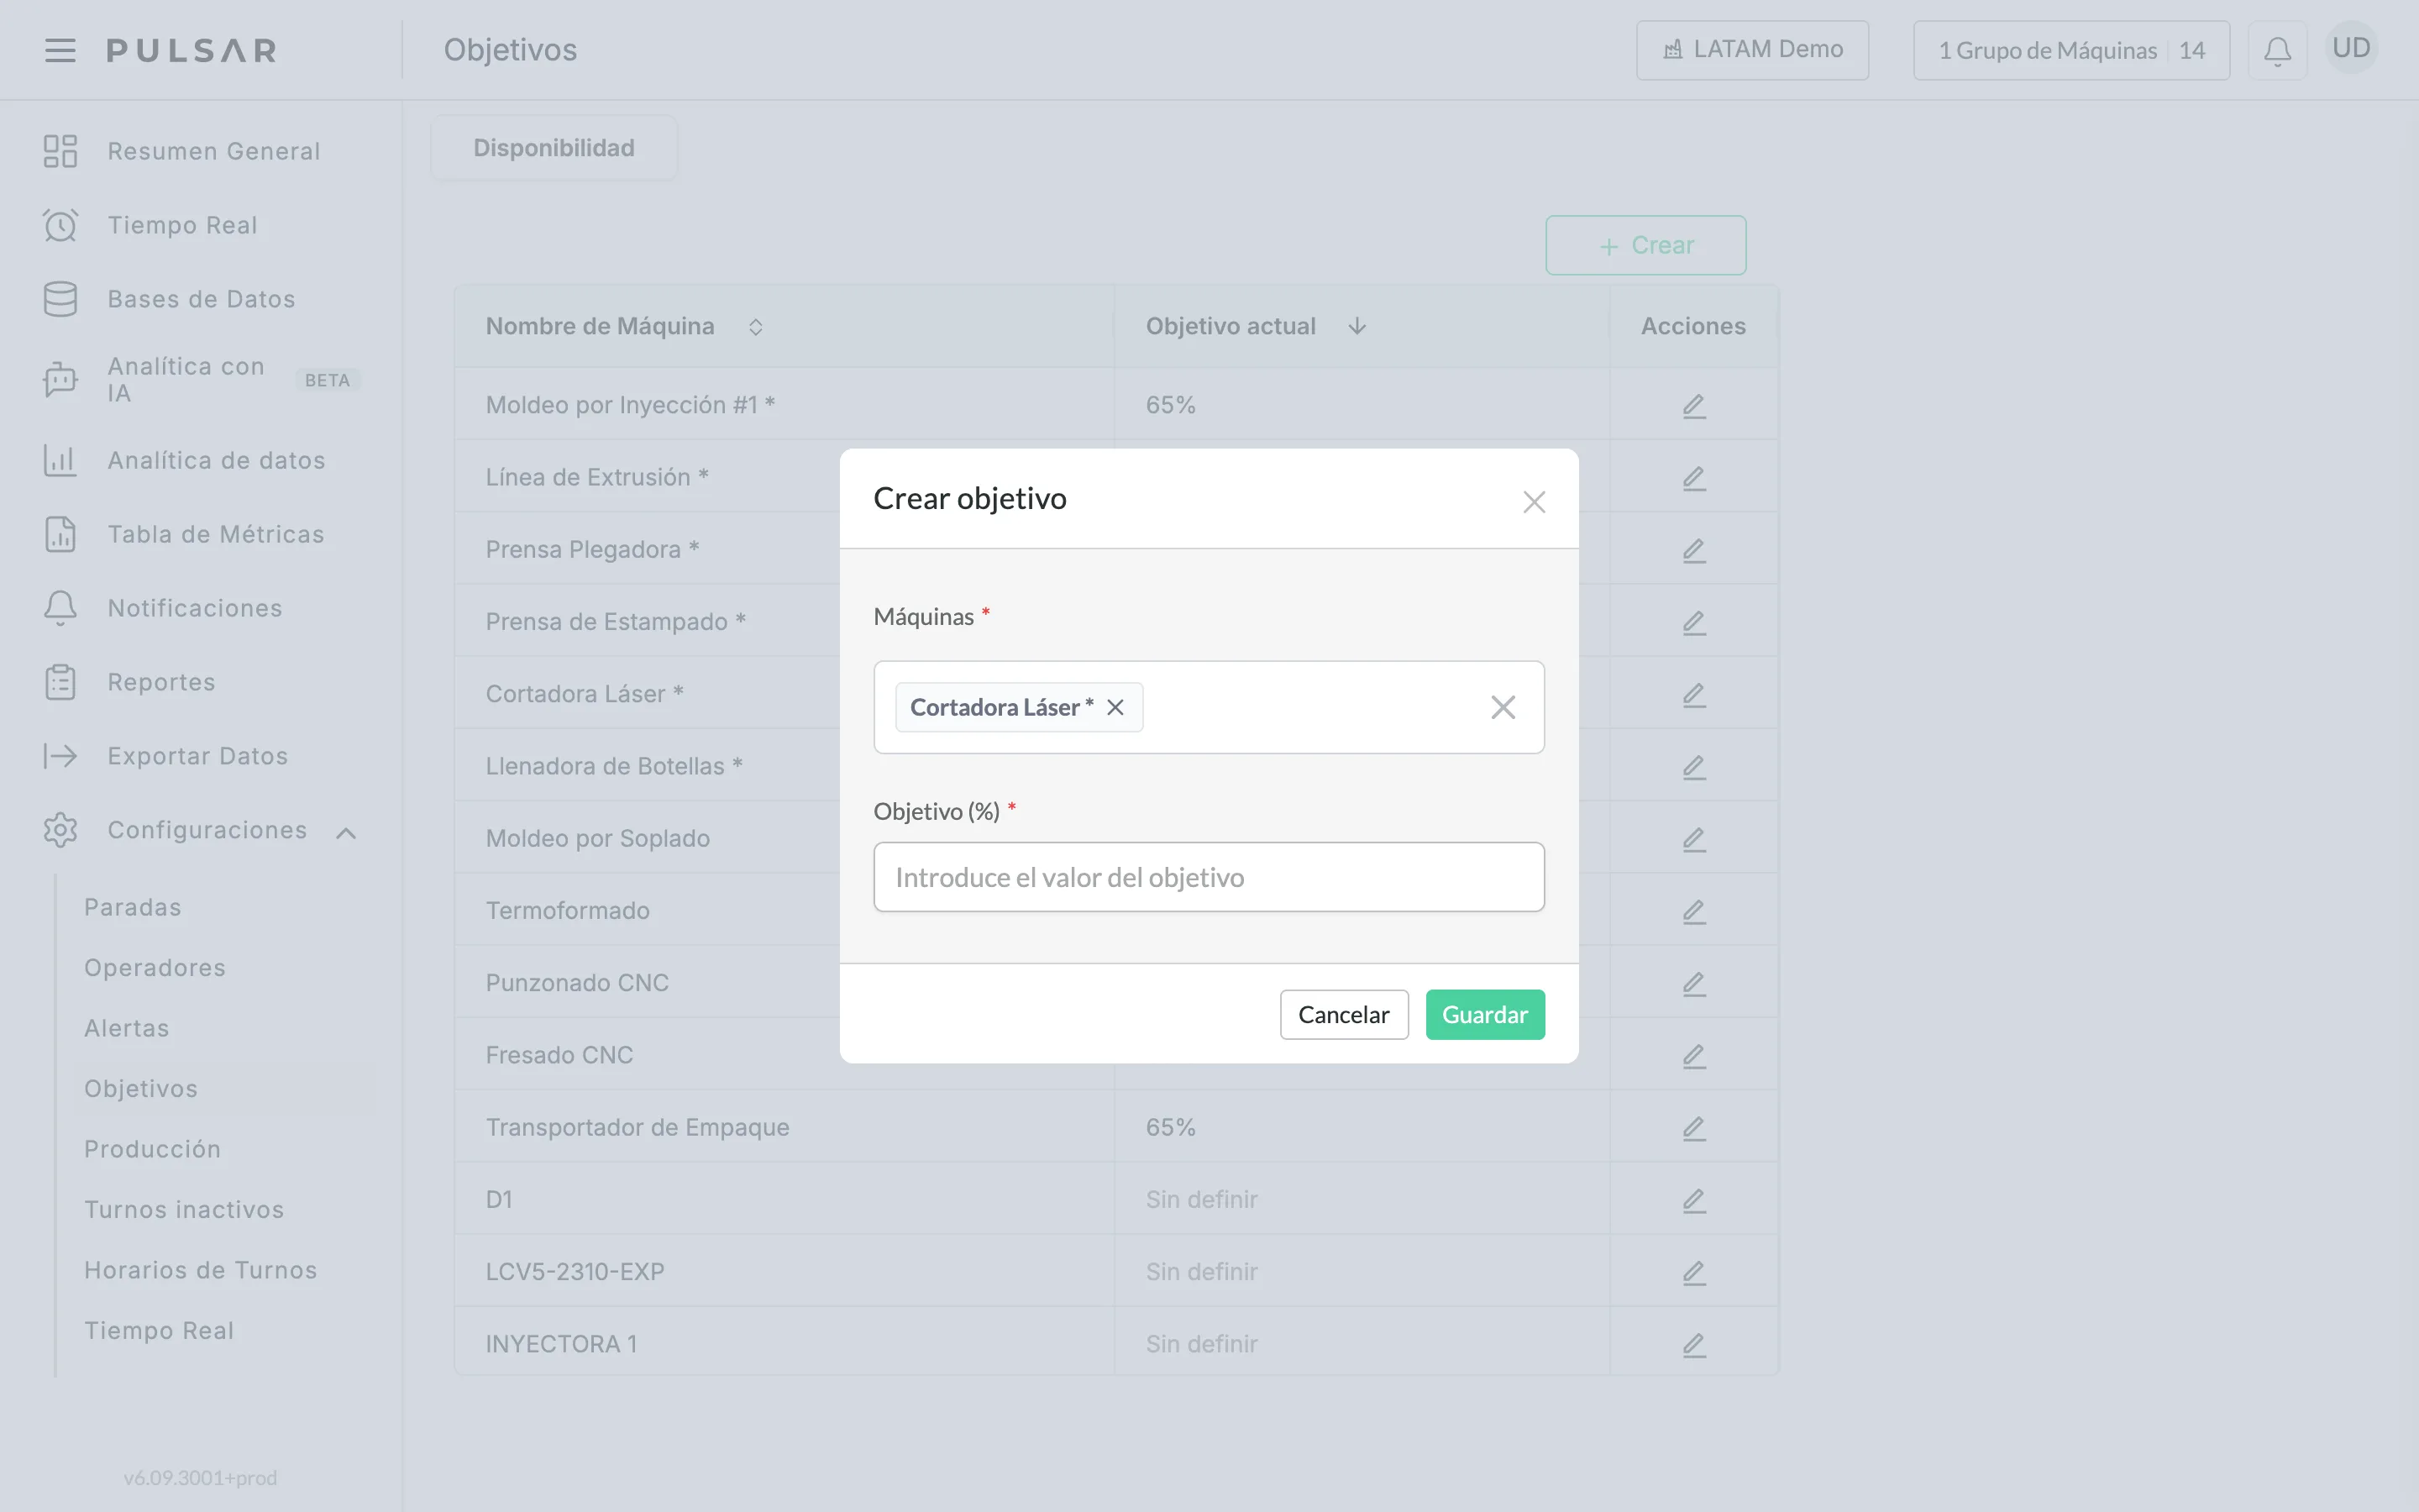Open Tabla de Métricas
The width and height of the screenshot is (2419, 1512).
pyautogui.click(x=216, y=534)
